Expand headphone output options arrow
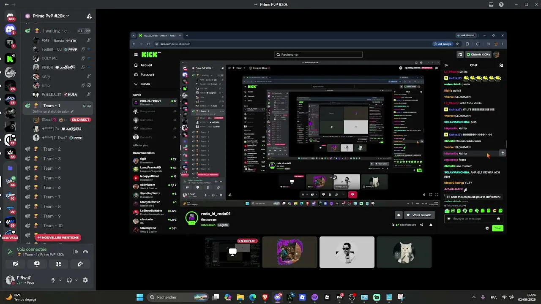The height and width of the screenshot is (304, 541). [x=76, y=280]
